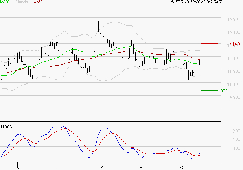Image resolution: width=243 pixels, height=170 pixels.
Task: Click the 100 MACD axis label
Action: (236, 139)
